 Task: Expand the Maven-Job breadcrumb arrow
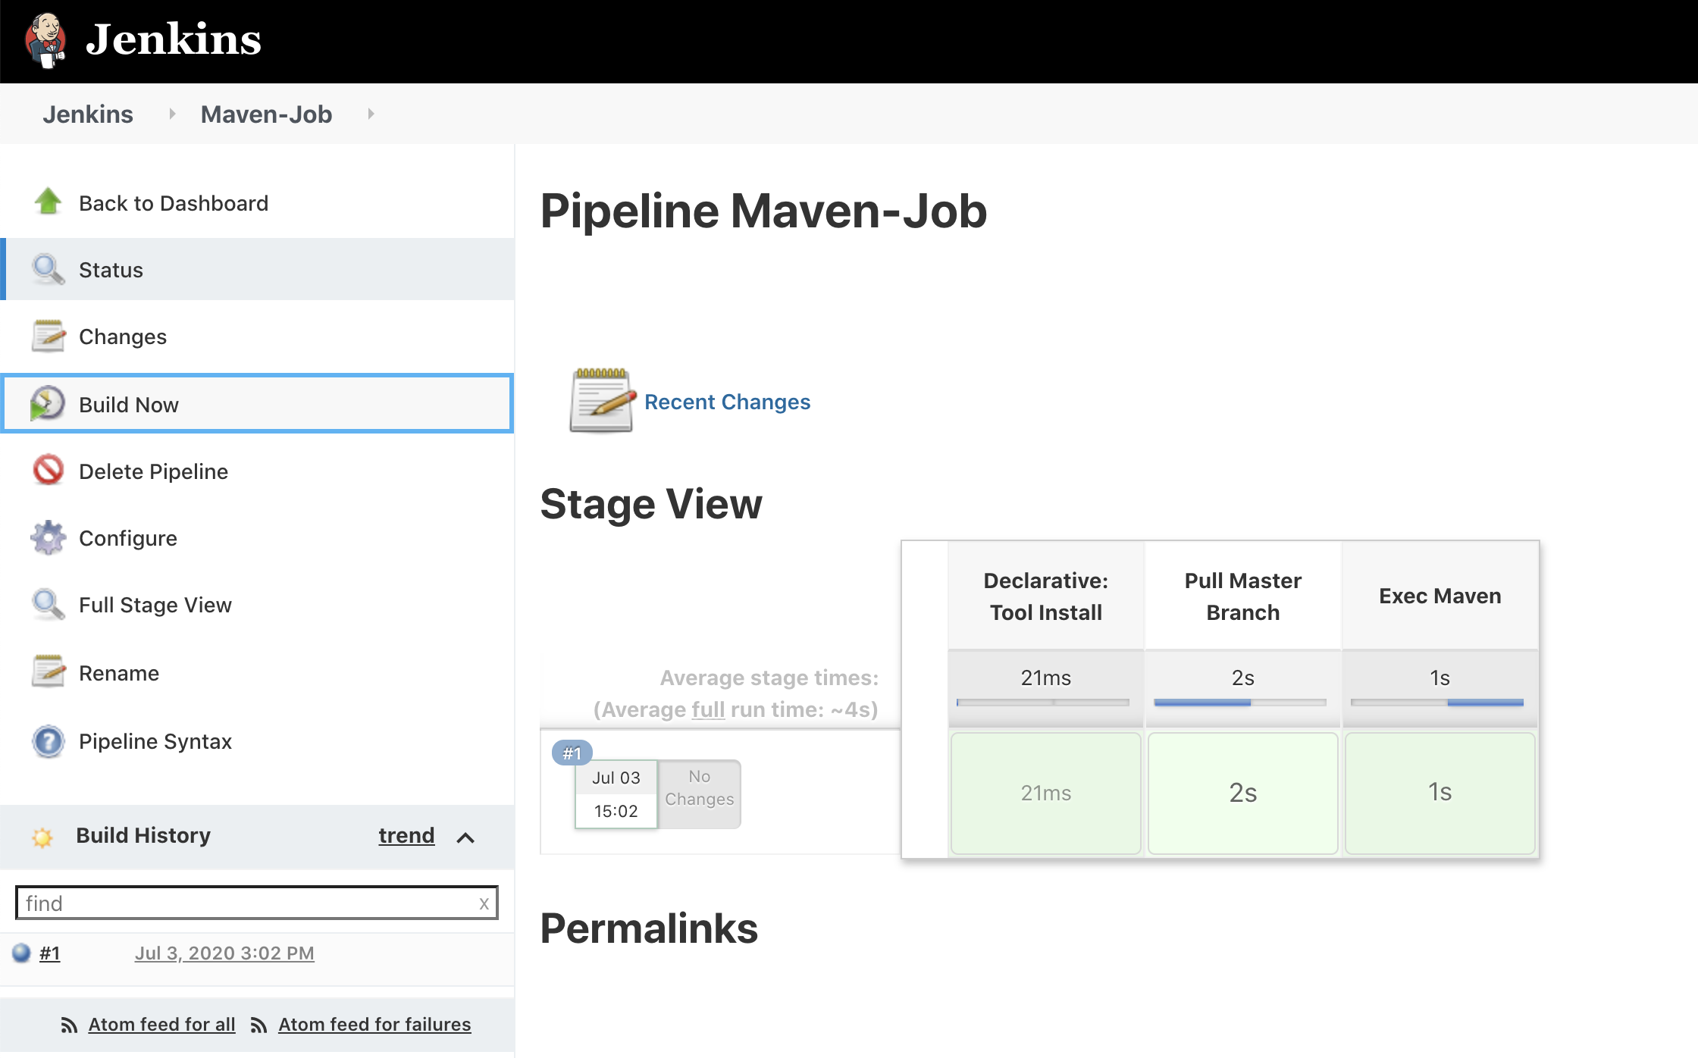pyautogui.click(x=371, y=114)
